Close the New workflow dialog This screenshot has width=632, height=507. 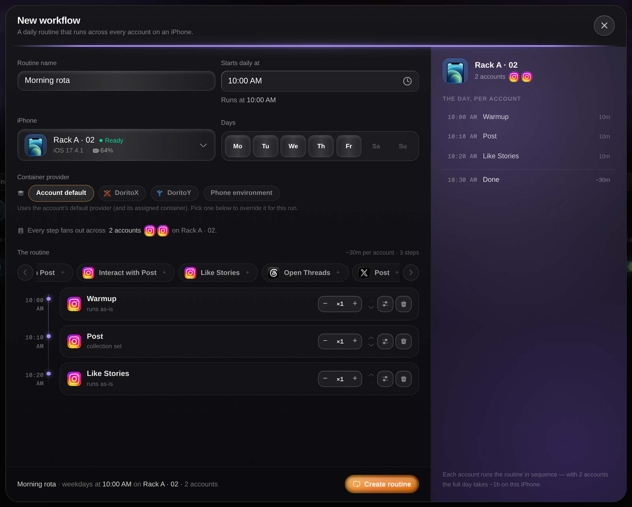[604, 26]
